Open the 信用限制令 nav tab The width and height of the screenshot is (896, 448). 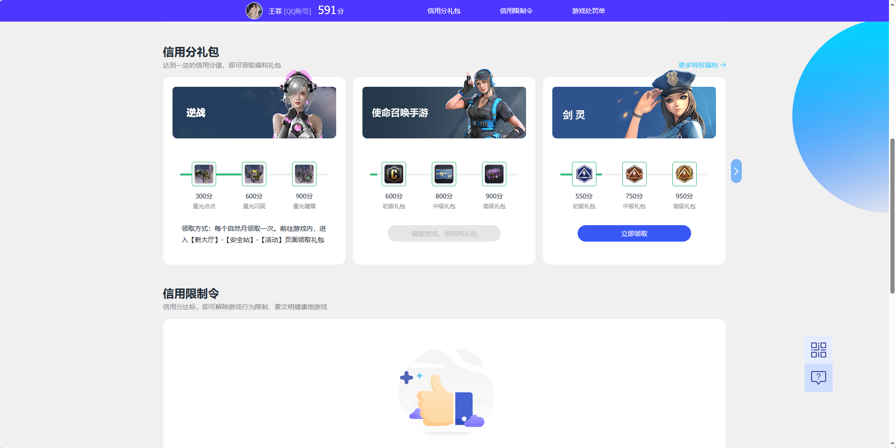[516, 11]
